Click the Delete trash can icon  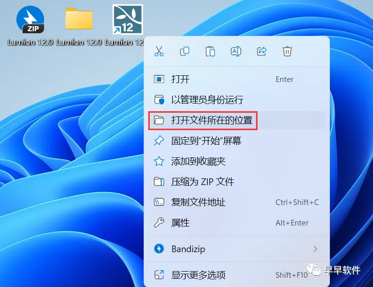pyautogui.click(x=287, y=51)
